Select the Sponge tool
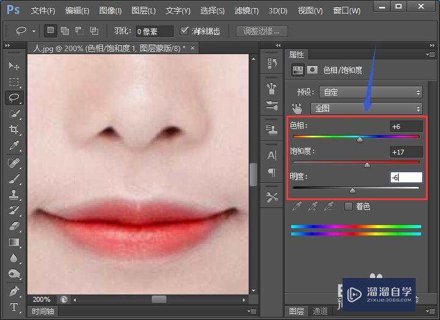440x320 pixels. pos(14,274)
